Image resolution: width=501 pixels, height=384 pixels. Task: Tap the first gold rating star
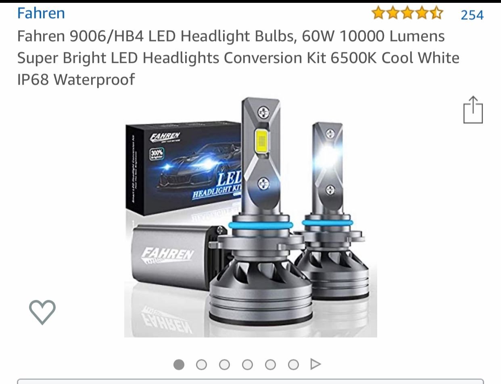[378, 14]
